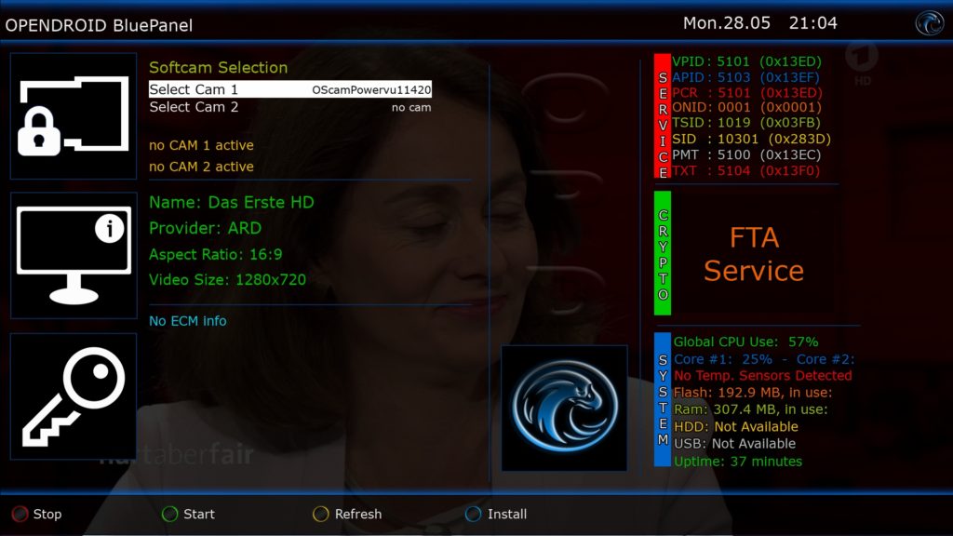Click the blue eagle logo thumbnail
Screen dimensions: 953x536
[x=564, y=408]
